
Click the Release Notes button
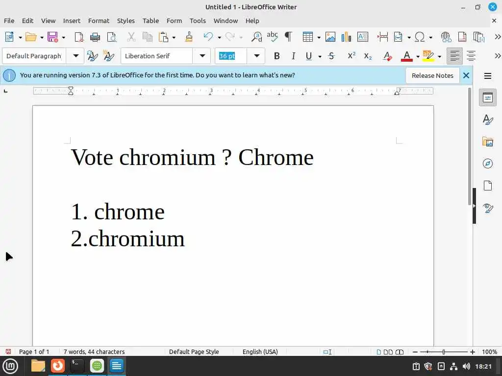[432, 76]
